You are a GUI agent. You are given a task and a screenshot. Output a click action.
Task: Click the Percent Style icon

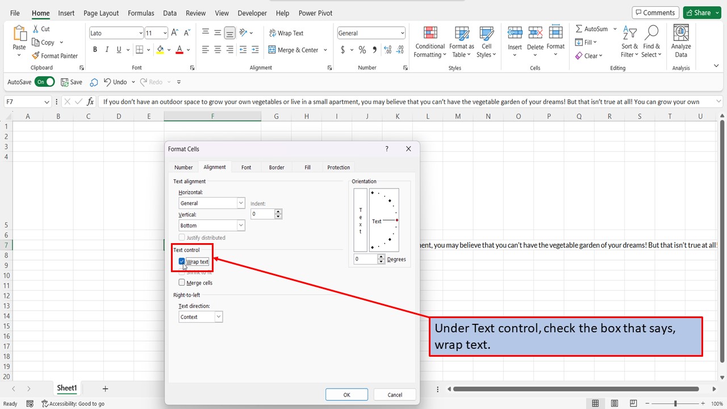(362, 49)
